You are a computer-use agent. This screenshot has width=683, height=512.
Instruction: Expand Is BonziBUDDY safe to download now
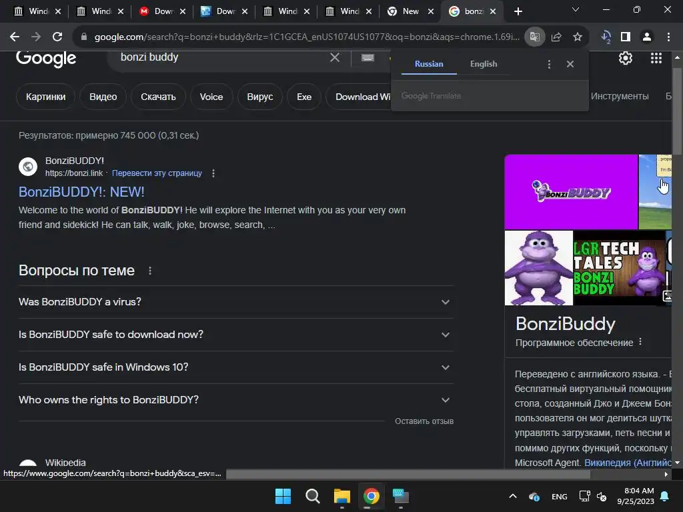coord(236,335)
